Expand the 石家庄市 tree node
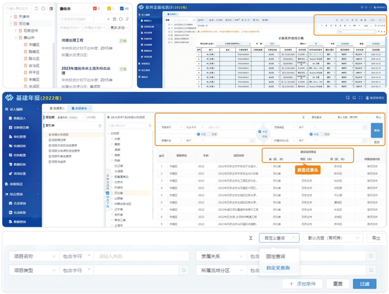389x294 pixels. pos(16,31)
